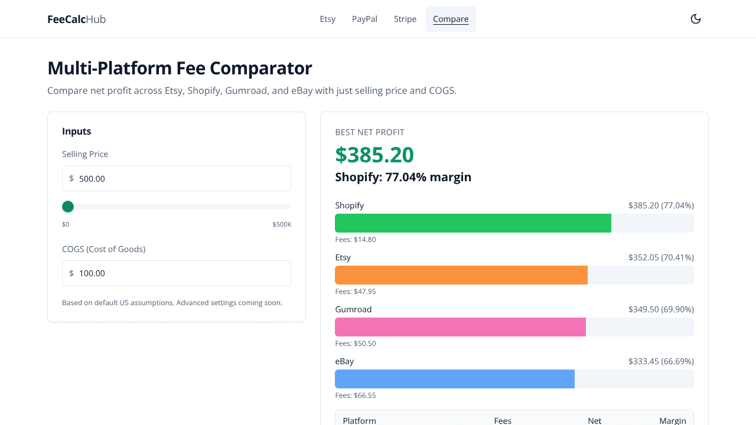
Task: Switch to the Stripe tab
Action: (x=405, y=19)
